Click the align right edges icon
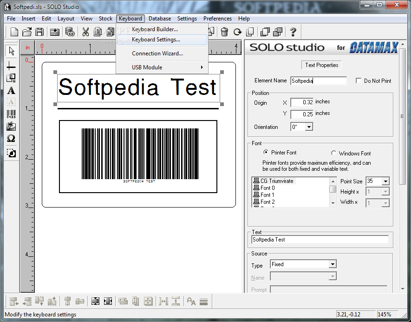Image resolution: width=411 pixels, height=322 pixels. (x=27, y=301)
